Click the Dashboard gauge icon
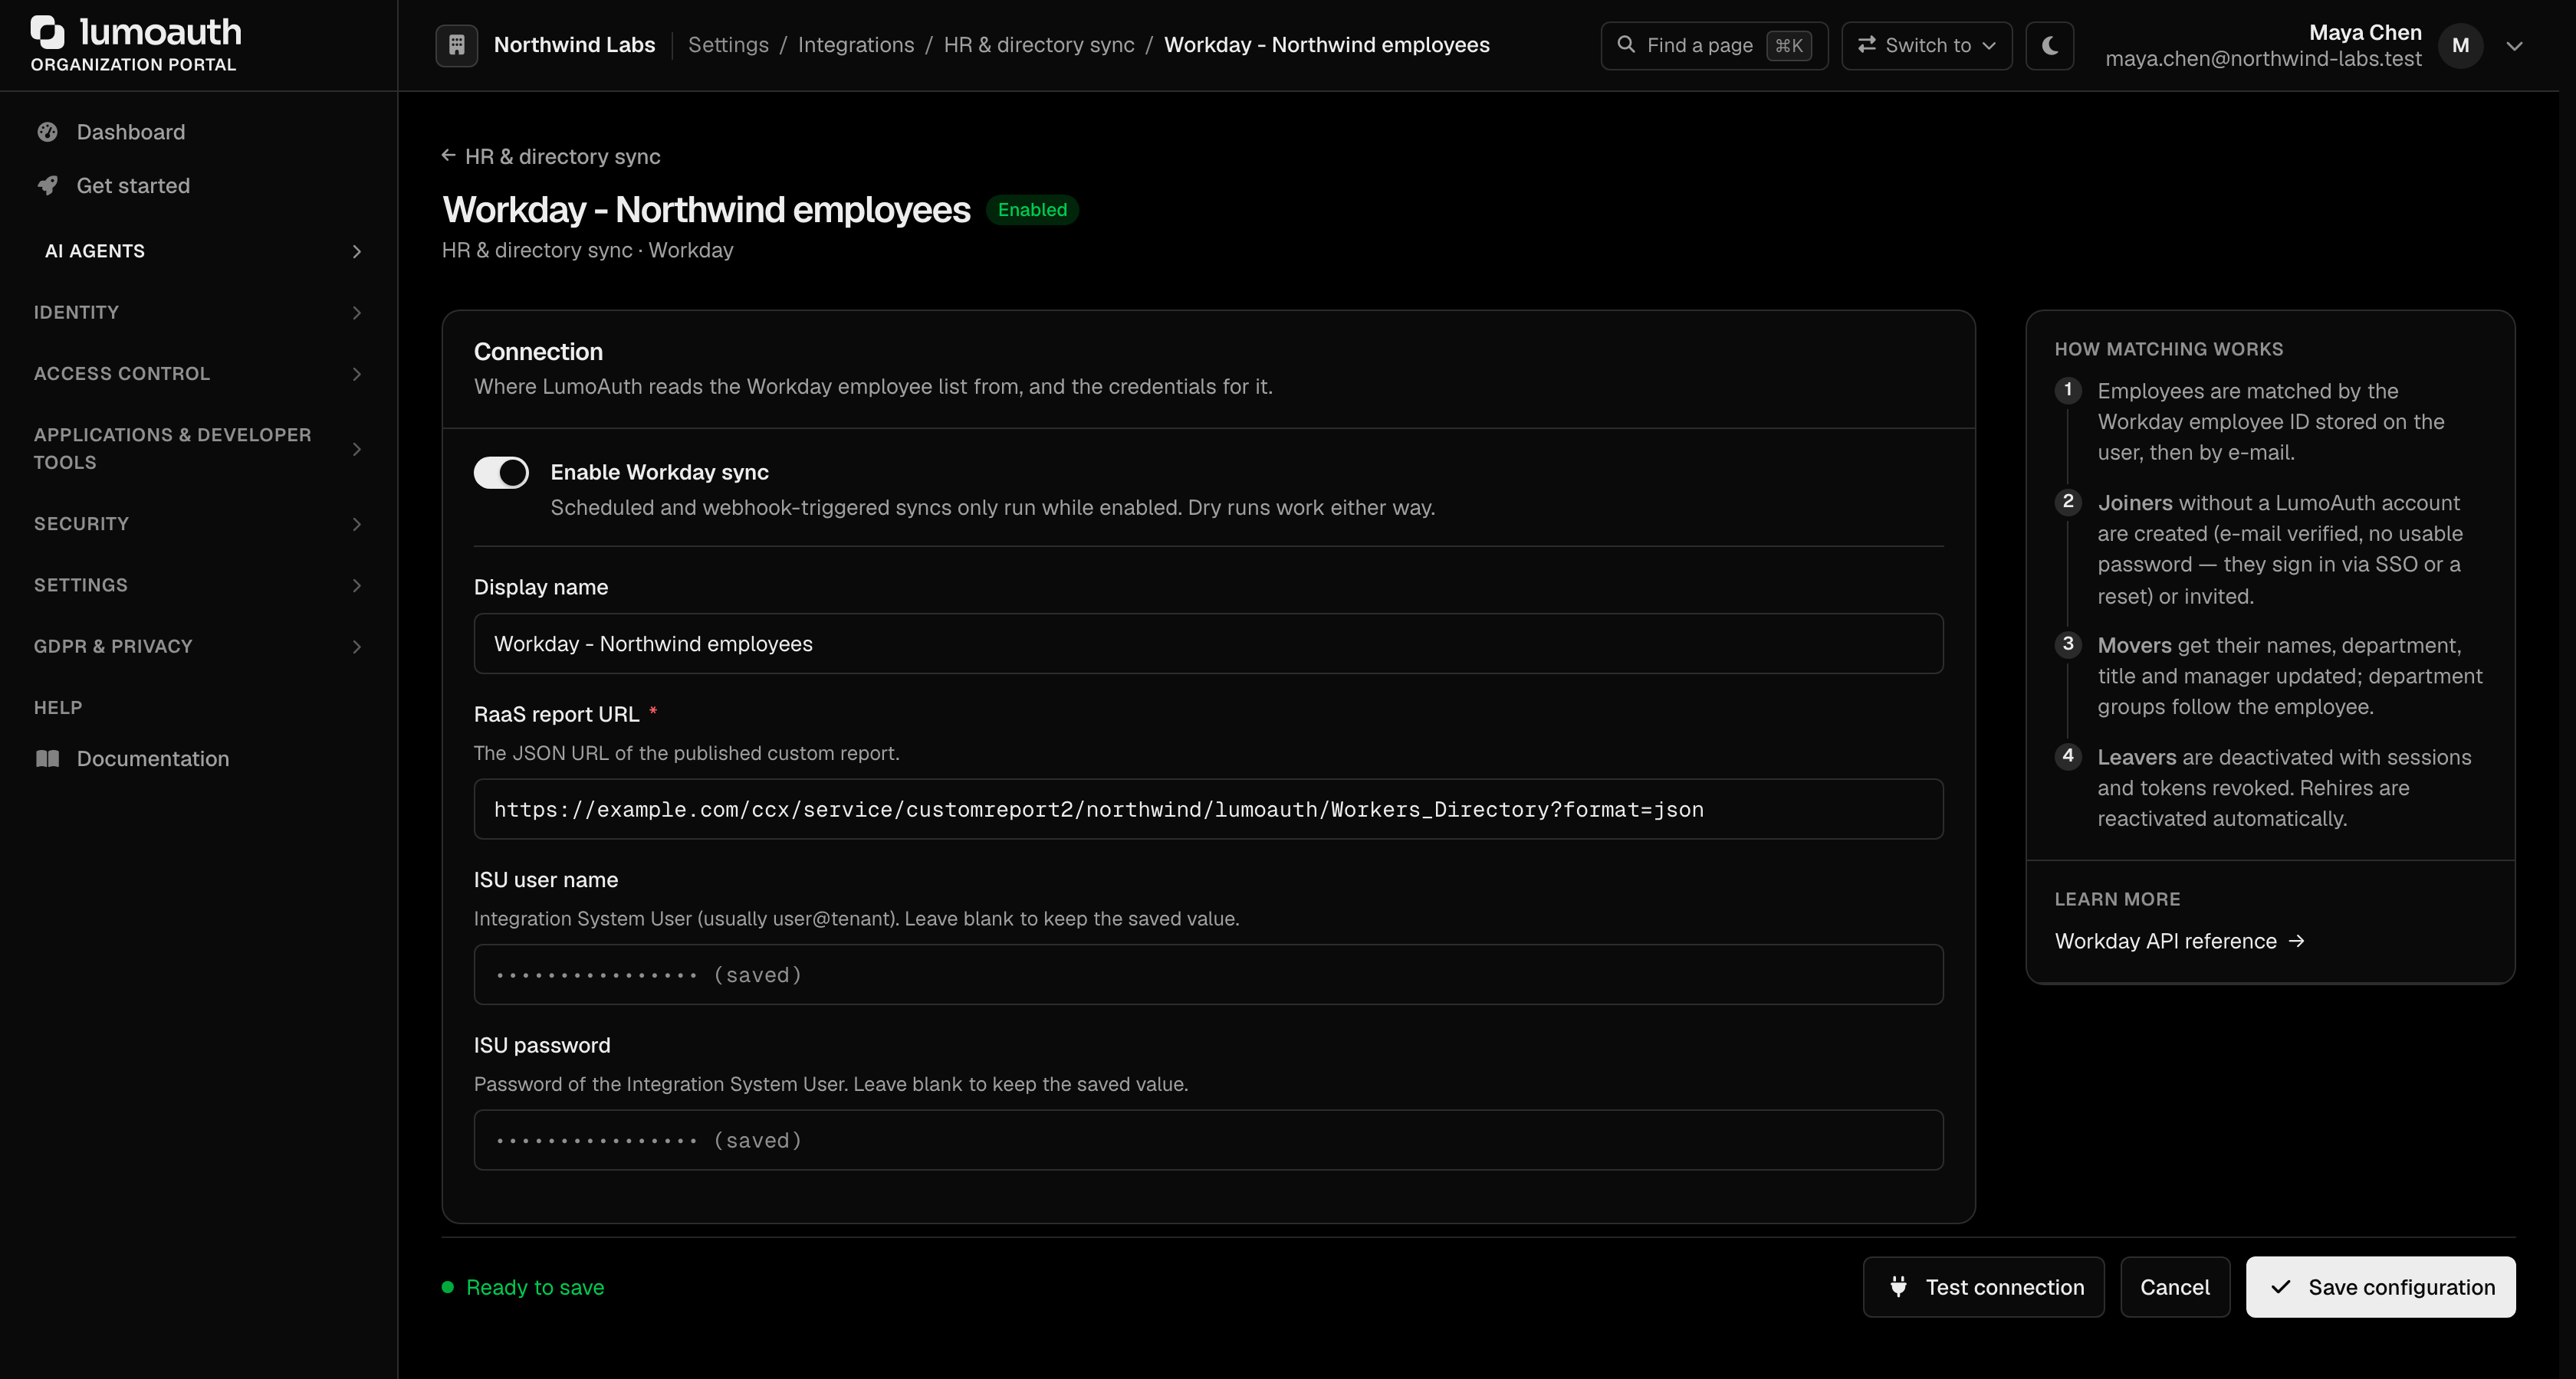This screenshot has height=1379, width=2576. (47, 132)
